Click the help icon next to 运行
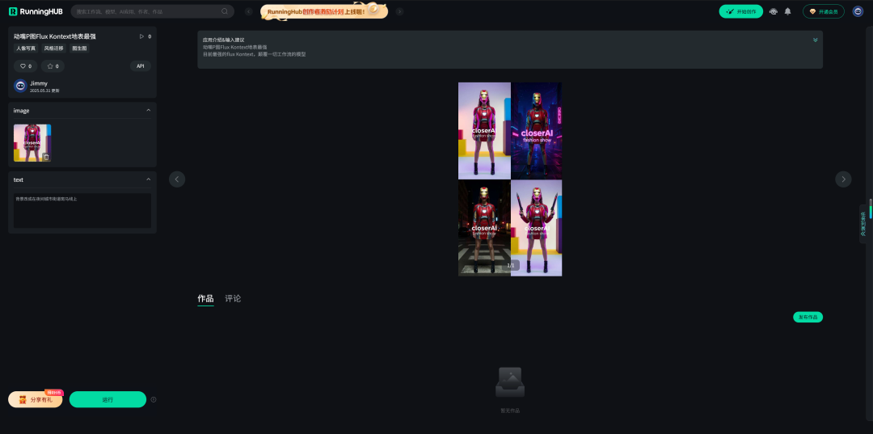873x434 pixels. [154, 399]
